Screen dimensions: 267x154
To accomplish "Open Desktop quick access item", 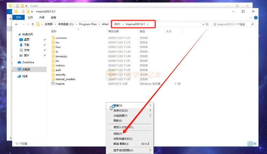I will point(25,40).
